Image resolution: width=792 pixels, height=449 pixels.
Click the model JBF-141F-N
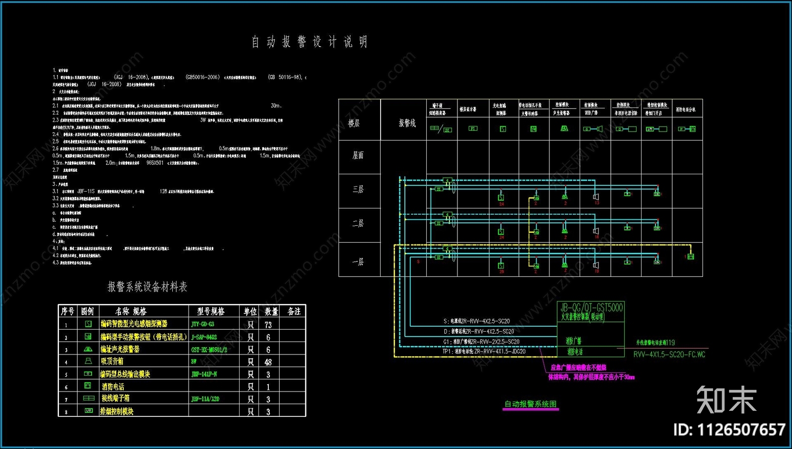coord(204,374)
